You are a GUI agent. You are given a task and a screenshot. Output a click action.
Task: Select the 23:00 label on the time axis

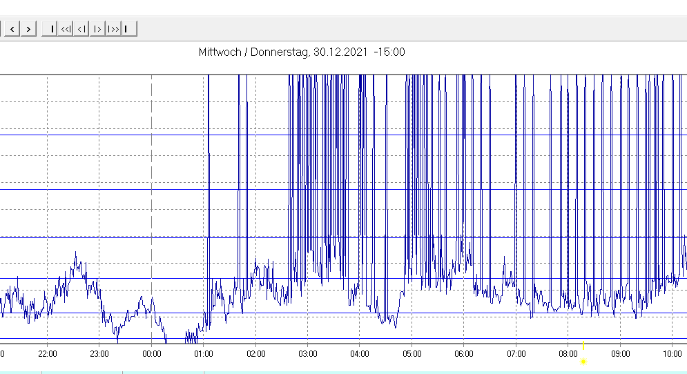coord(99,354)
